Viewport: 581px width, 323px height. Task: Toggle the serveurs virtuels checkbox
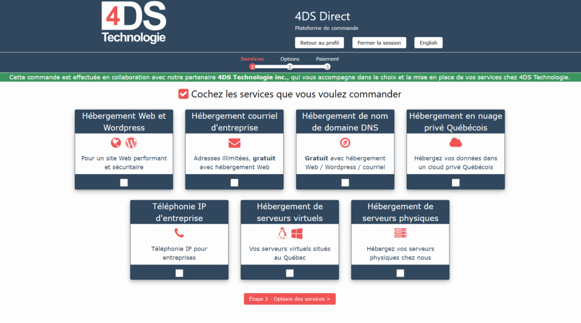(290, 273)
